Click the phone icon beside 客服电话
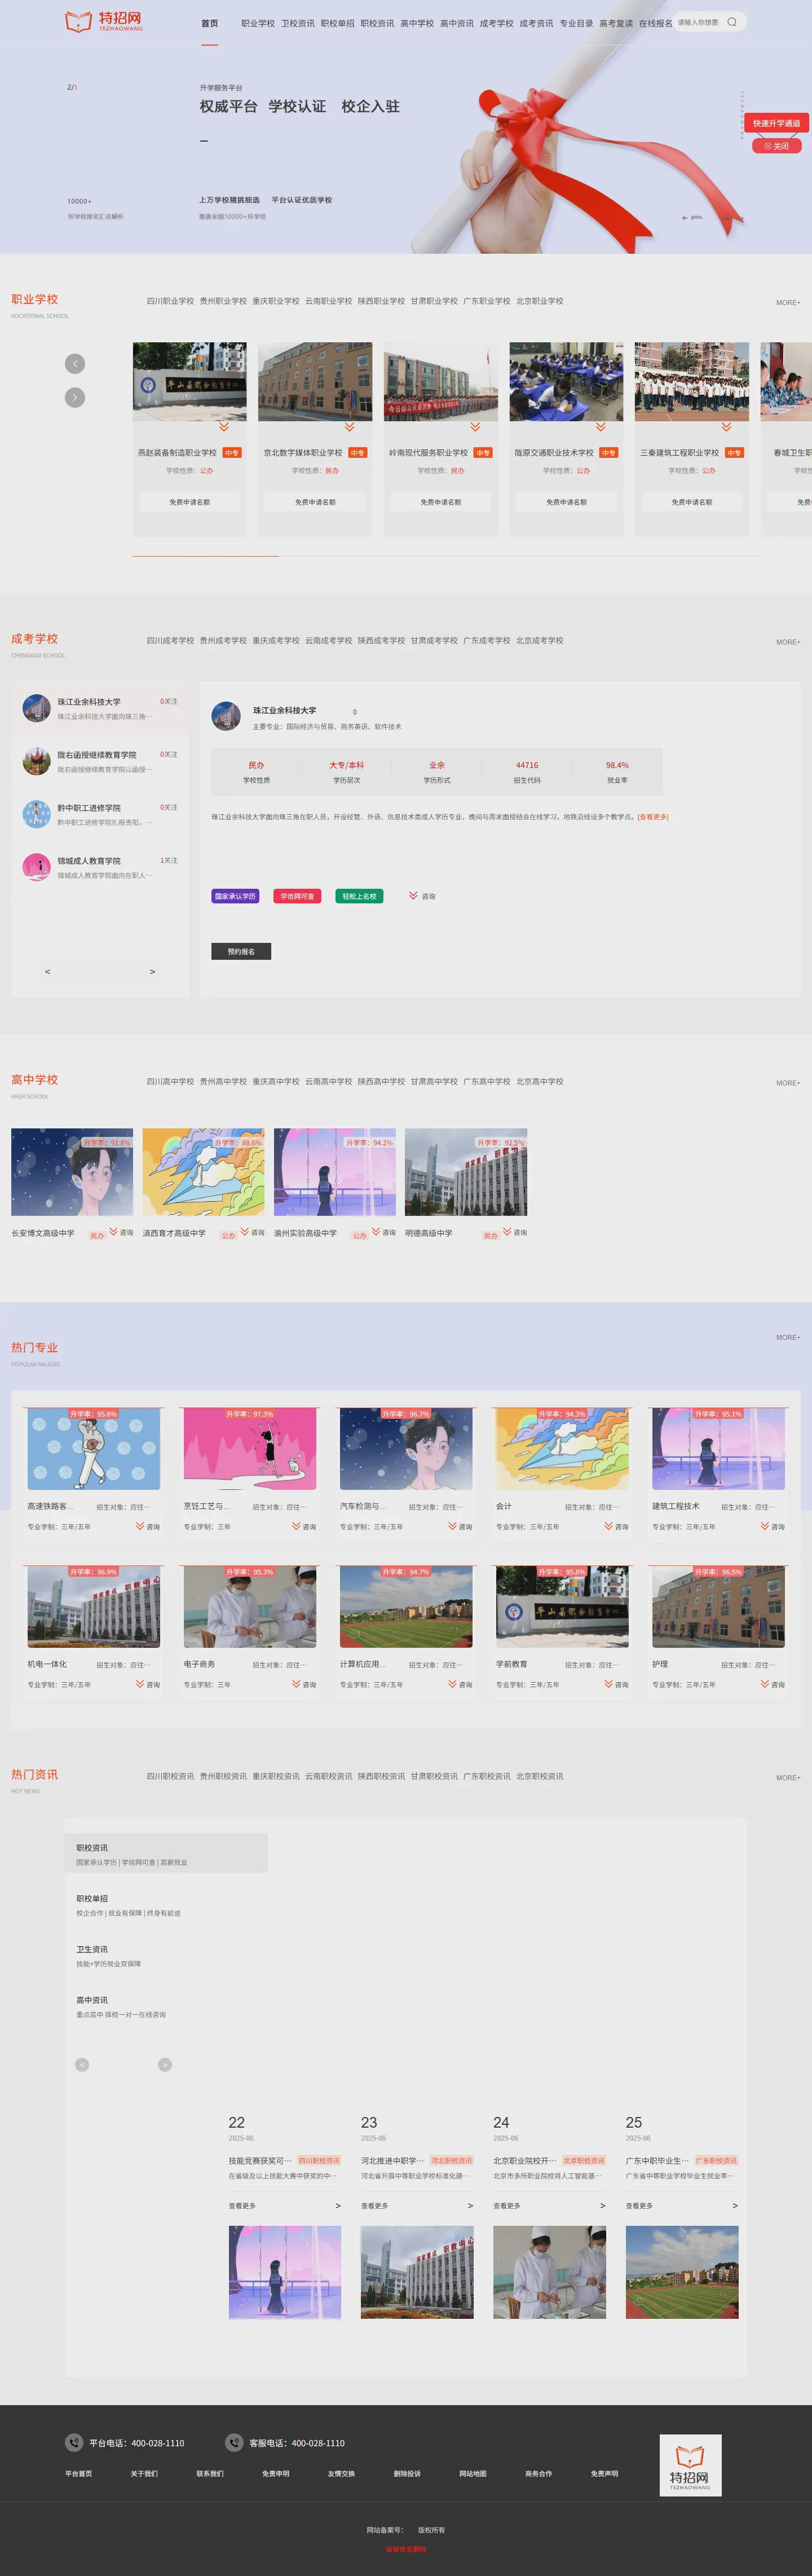 234,2442
